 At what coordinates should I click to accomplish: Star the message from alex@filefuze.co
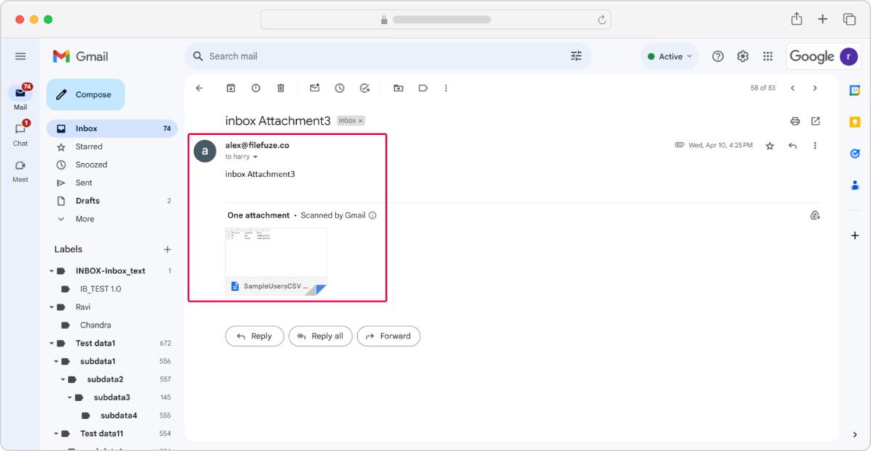point(769,145)
